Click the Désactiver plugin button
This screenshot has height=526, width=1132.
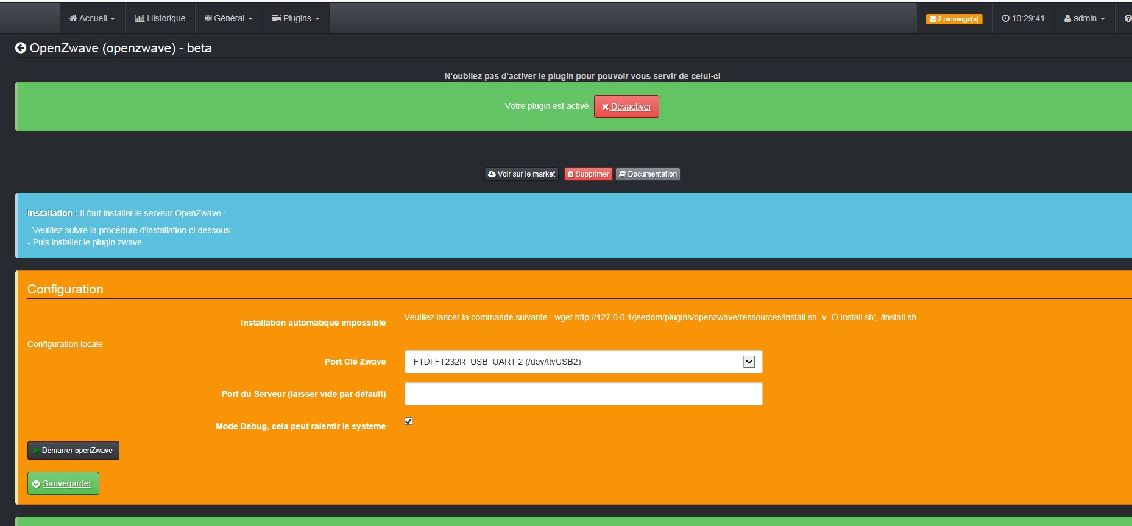coord(626,107)
